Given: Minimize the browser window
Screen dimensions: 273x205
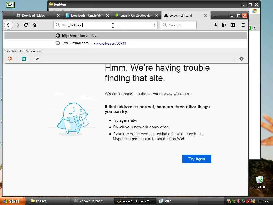Looking at the screenshot, I should pos(232,15).
